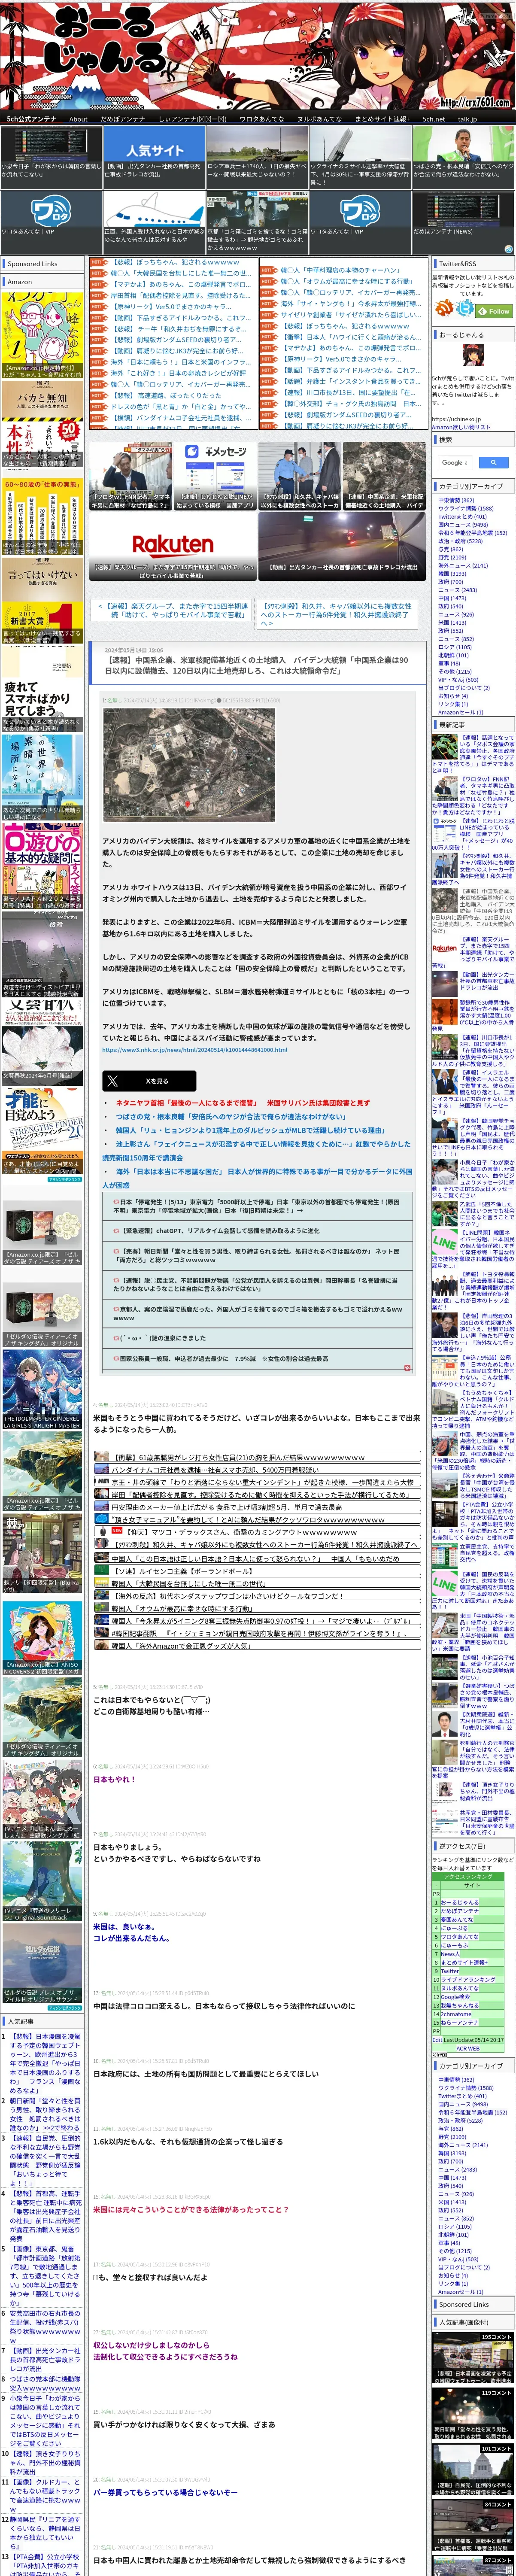Image resolution: width=516 pixels, height=2576 pixels.
Task: Click the satellite photo of land
Action: point(189,764)
